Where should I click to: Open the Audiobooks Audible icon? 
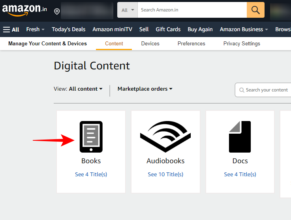[165, 137]
